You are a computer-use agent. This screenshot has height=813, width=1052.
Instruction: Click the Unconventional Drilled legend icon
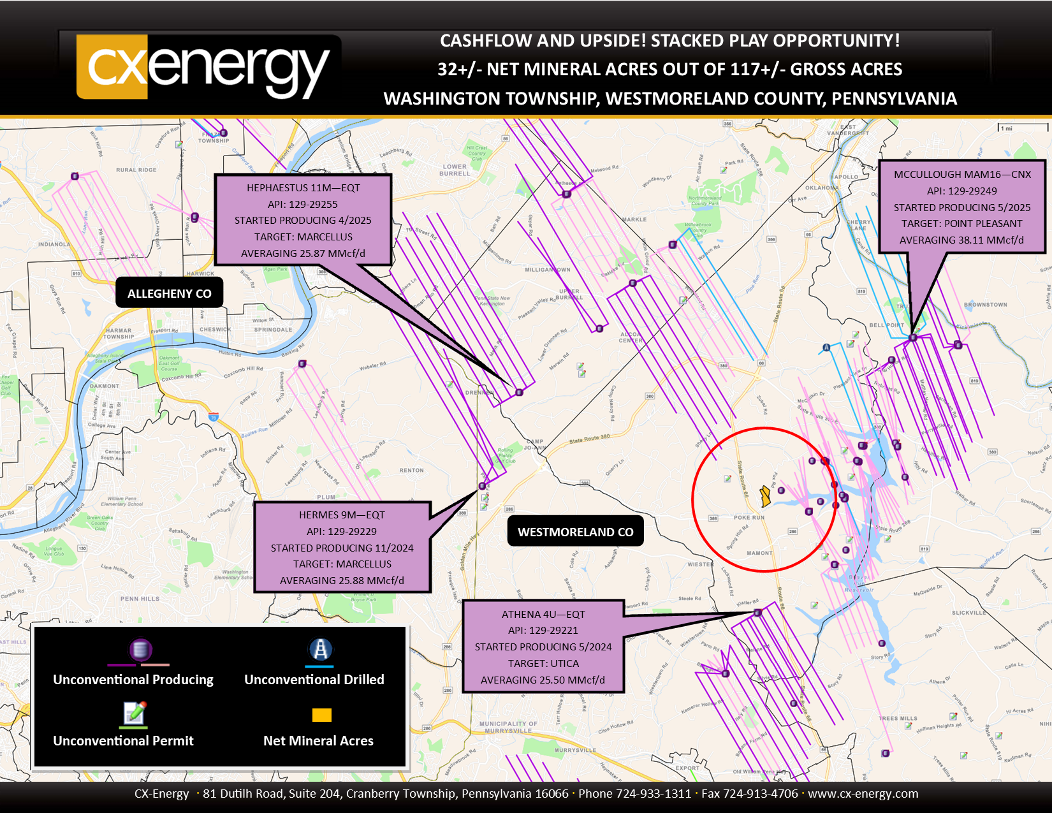[x=320, y=650]
